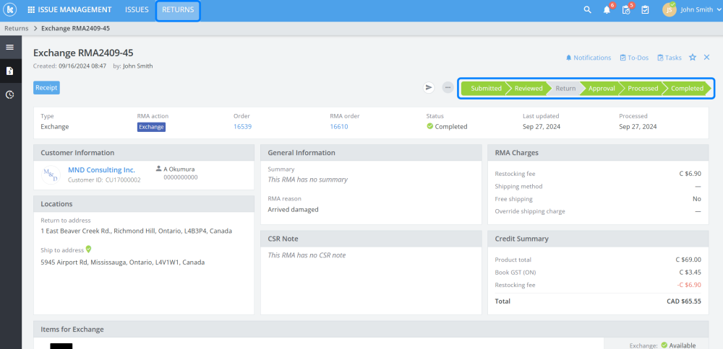Click the -C $6.90 restocking fee credit
Viewport: 723px width, 349px height.
click(689, 285)
